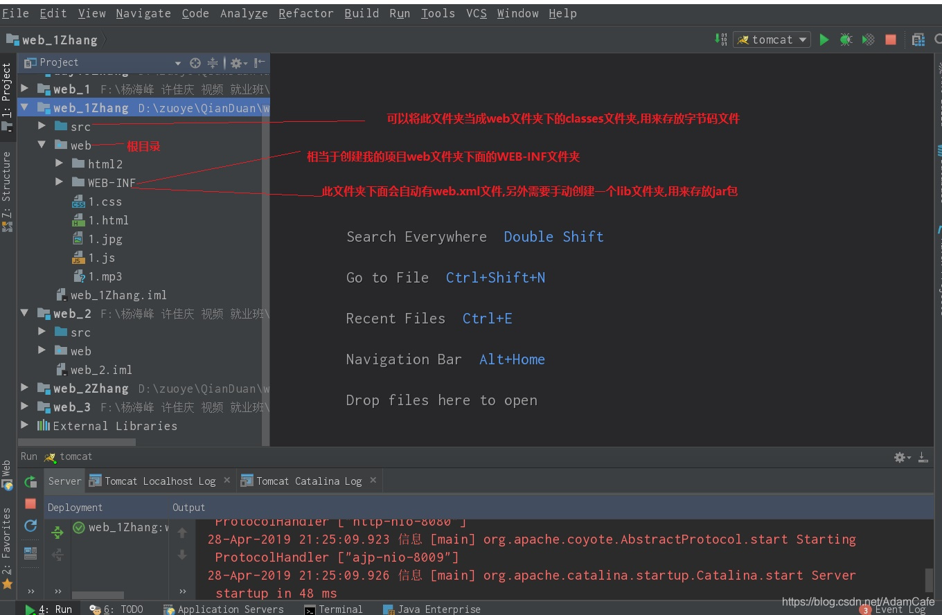The image size is (942, 615).
Task: Click the Build Project icon in toolbar
Action: pos(720,39)
